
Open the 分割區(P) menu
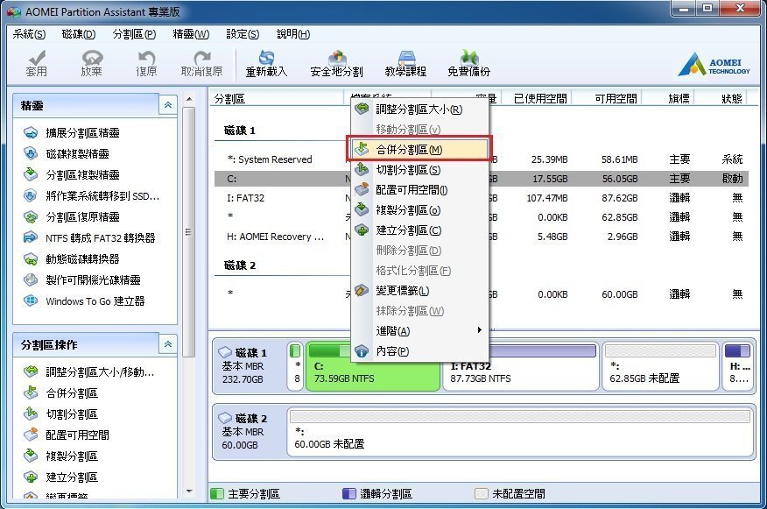tap(134, 34)
